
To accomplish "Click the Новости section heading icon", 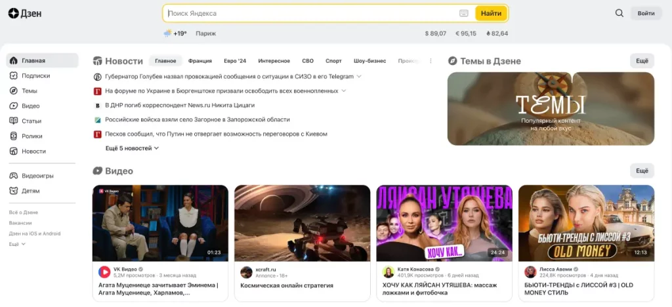I will tap(98, 61).
